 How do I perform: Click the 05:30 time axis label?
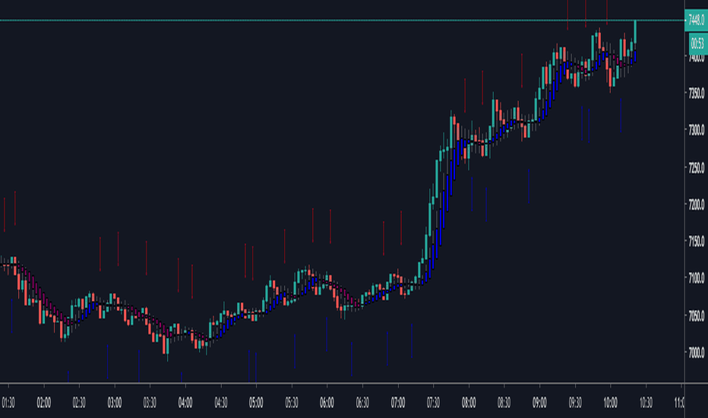(292, 403)
